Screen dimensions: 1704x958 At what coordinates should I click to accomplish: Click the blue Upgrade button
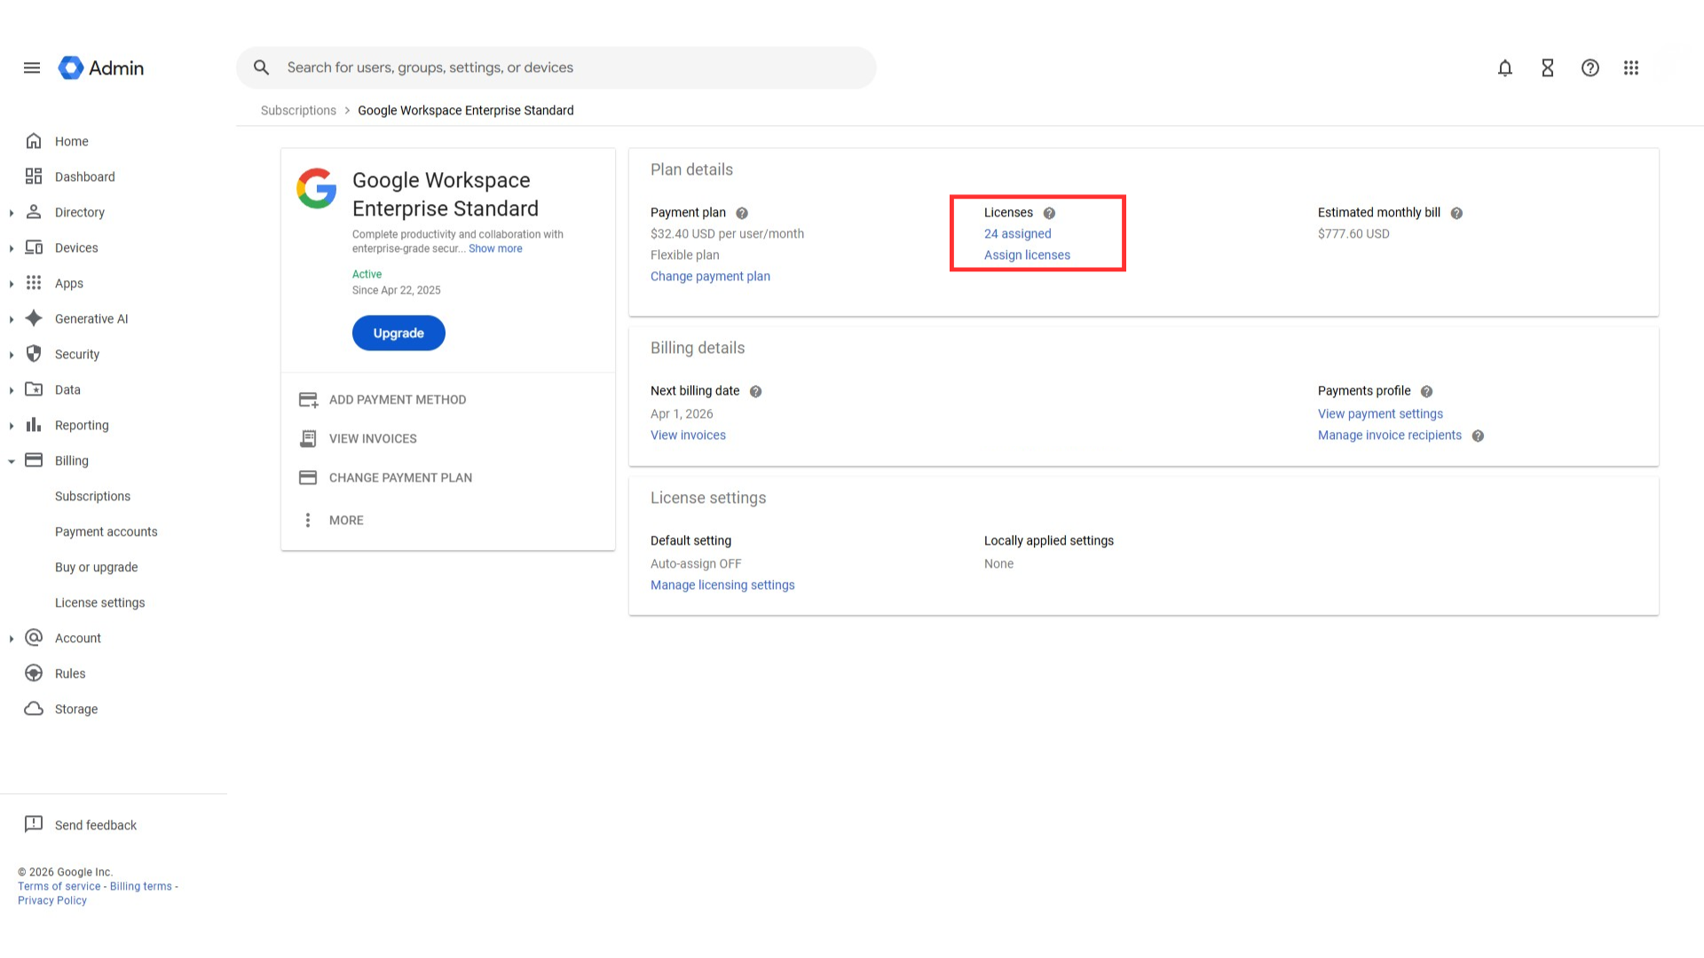(398, 333)
